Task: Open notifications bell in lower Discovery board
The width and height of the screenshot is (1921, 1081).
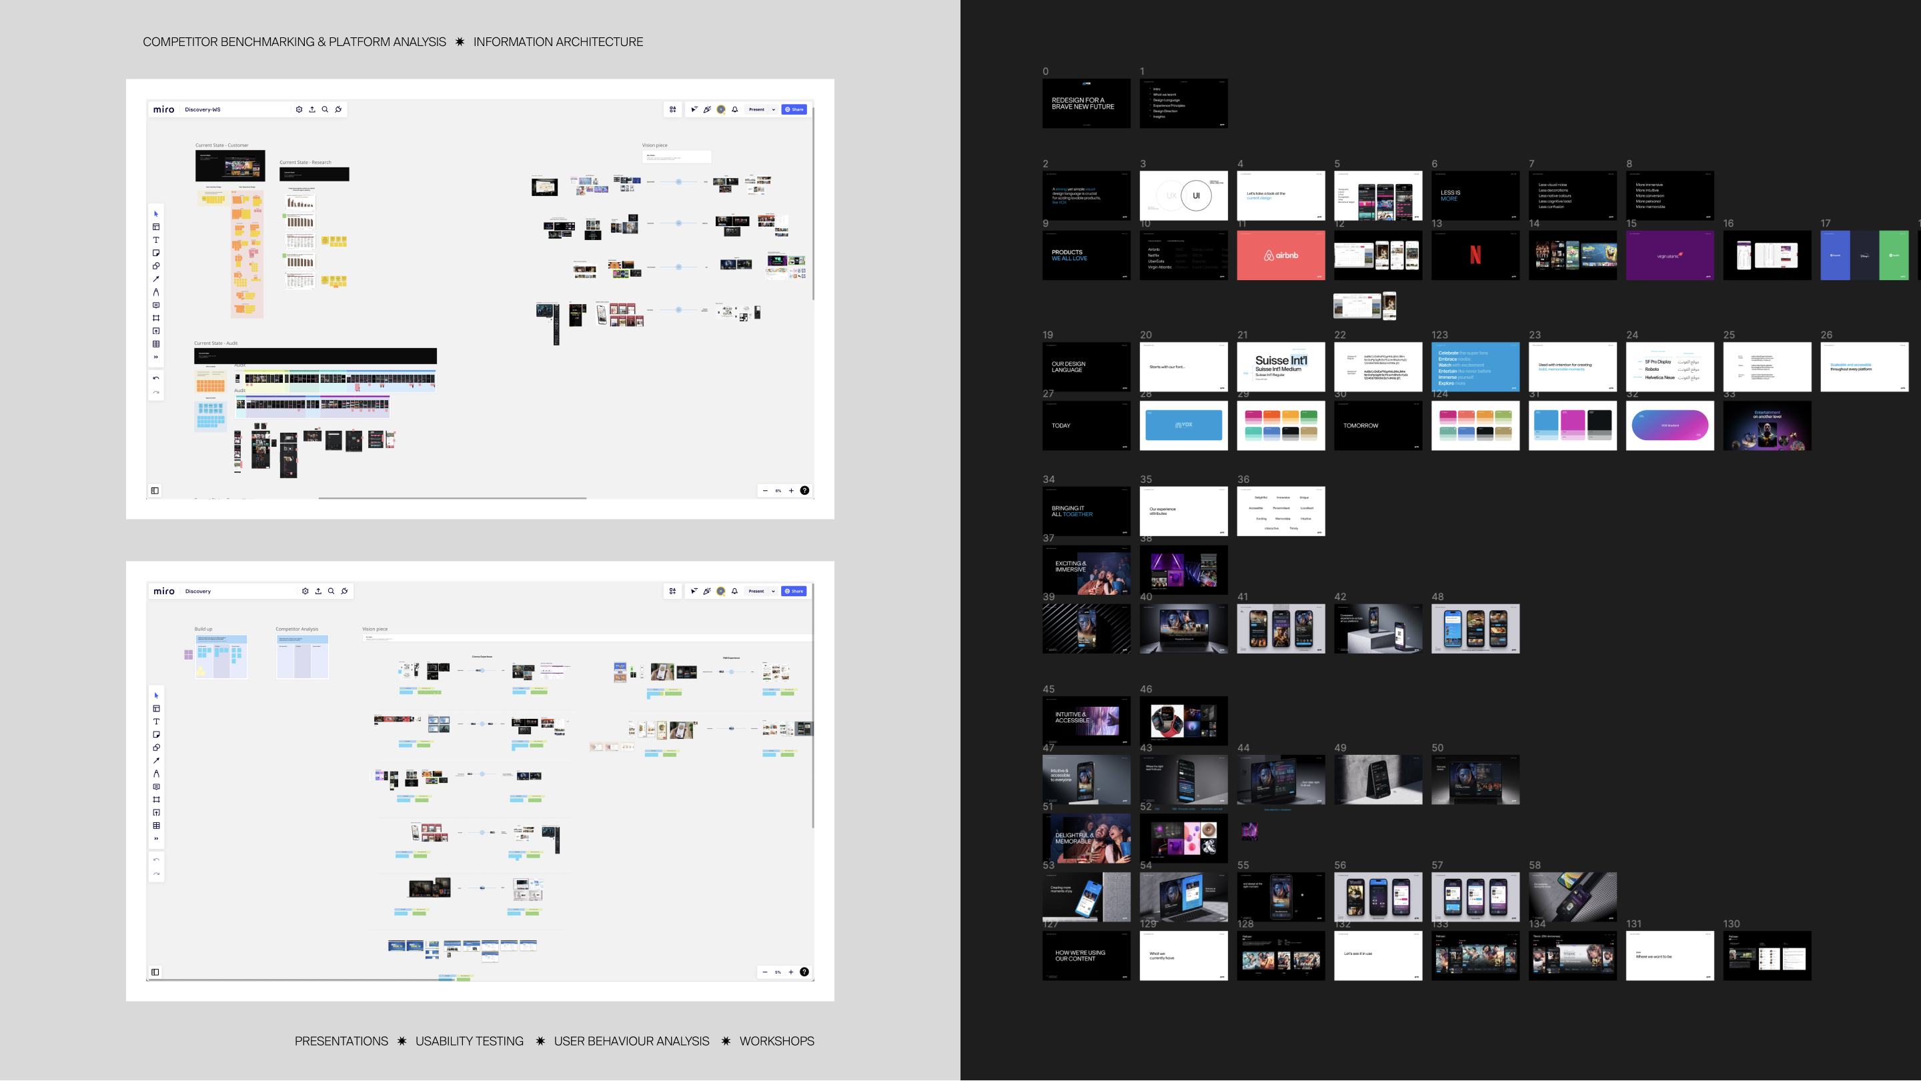Action: tap(734, 592)
